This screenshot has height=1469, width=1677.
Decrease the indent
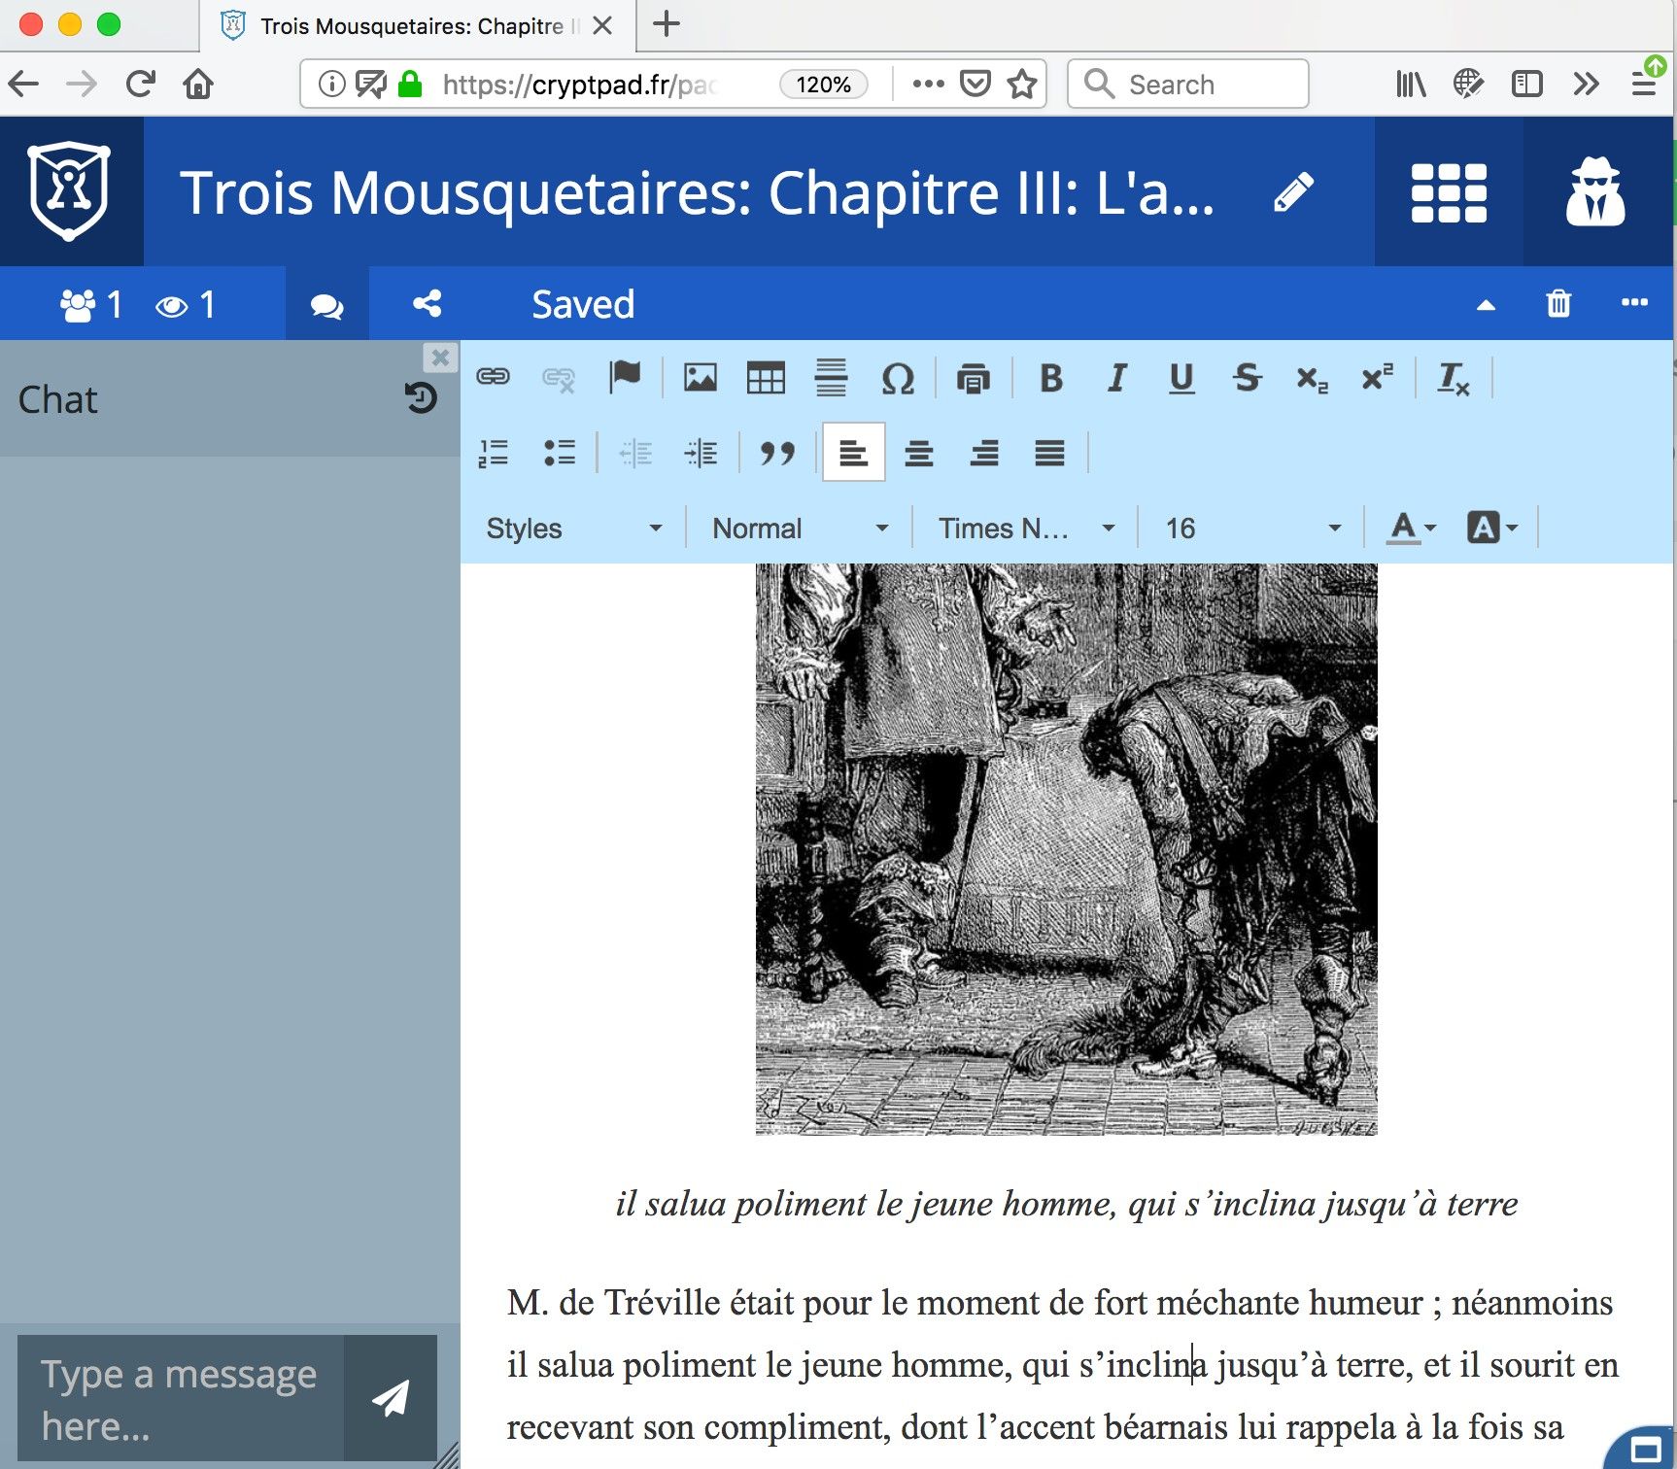(x=635, y=453)
